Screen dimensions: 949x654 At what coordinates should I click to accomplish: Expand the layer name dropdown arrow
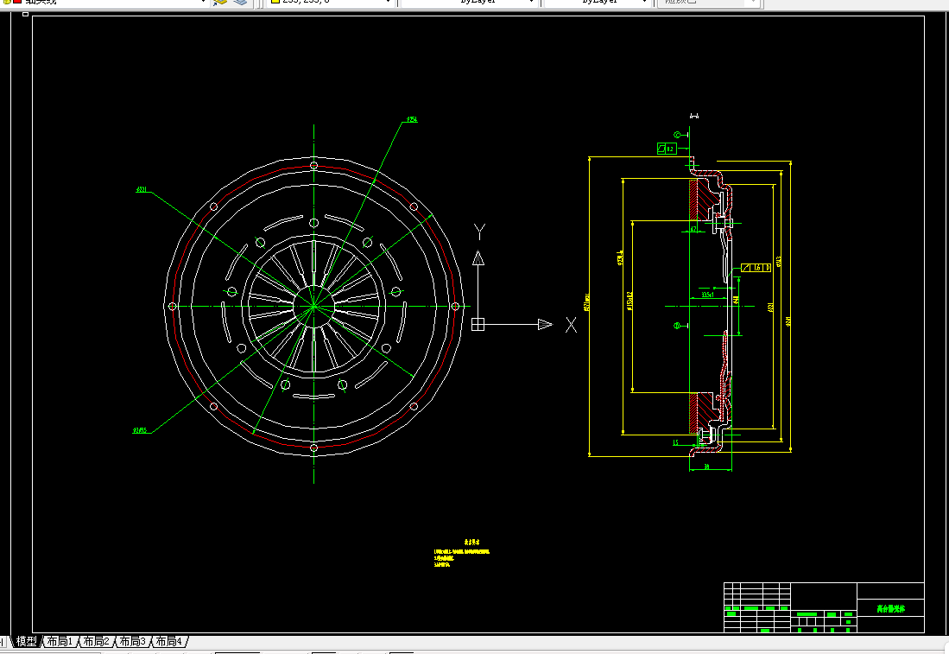point(203,3)
